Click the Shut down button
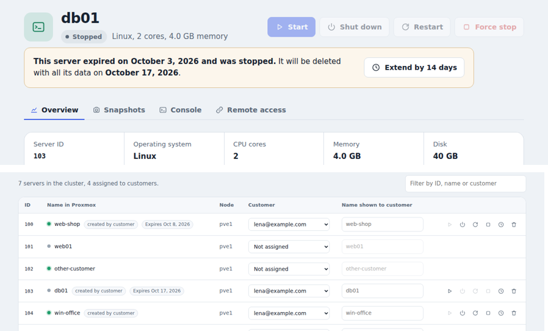Viewport: 548px width, 331px height. click(355, 27)
